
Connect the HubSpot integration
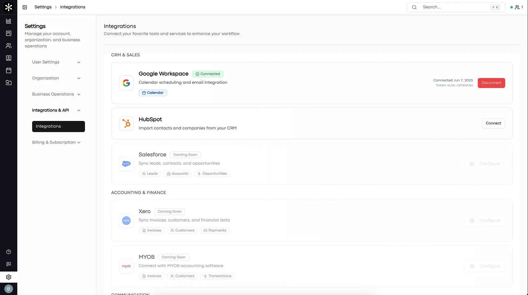pyautogui.click(x=493, y=123)
